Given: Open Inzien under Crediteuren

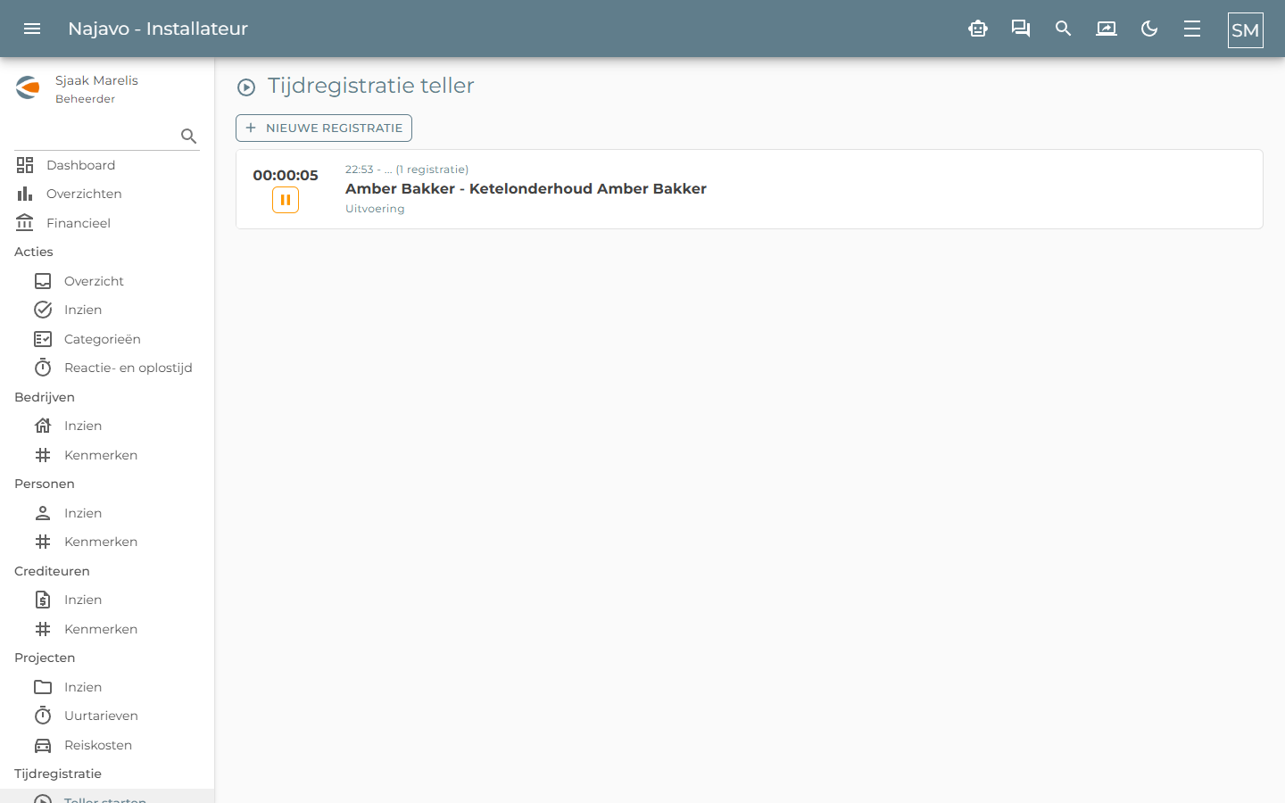Looking at the screenshot, I should click(x=107, y=600).
